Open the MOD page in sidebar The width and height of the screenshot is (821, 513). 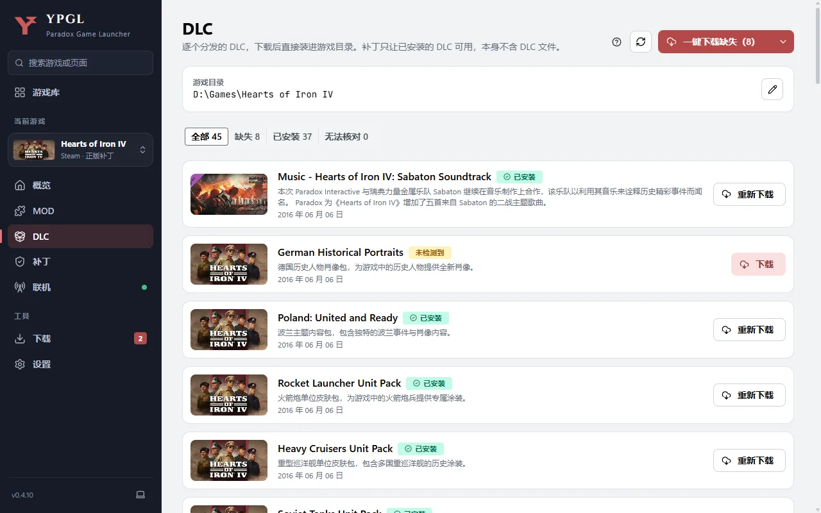80,211
